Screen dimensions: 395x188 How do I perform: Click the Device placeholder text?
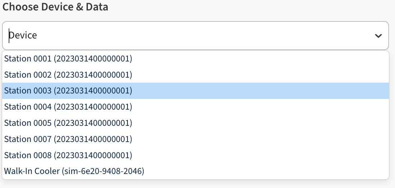(23, 36)
